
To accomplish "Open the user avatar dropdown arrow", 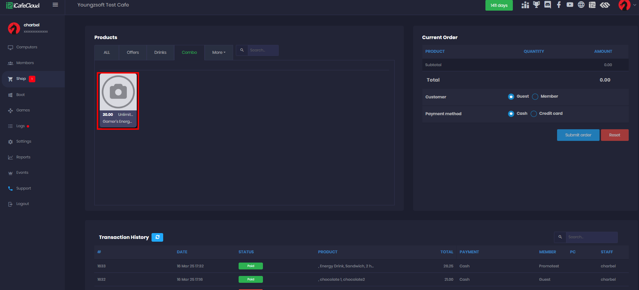I will pyautogui.click(x=635, y=5).
